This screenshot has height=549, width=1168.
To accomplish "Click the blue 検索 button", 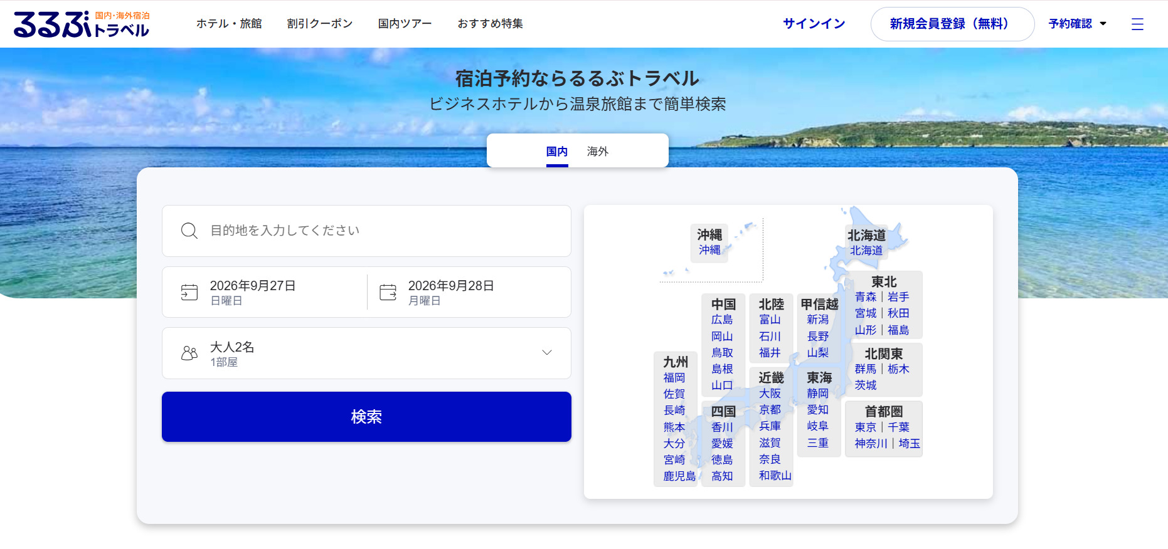I will 366,417.
